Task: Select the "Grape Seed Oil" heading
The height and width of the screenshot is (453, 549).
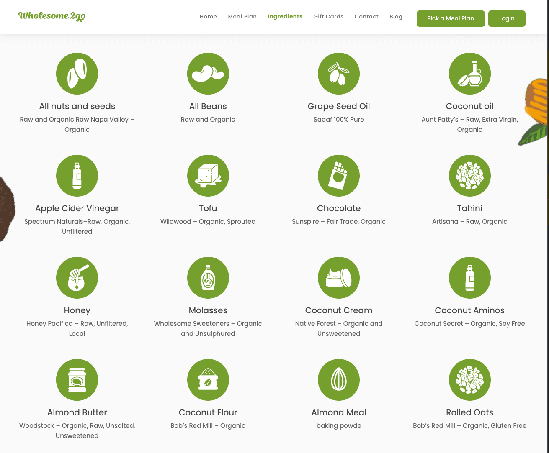Action: point(339,106)
